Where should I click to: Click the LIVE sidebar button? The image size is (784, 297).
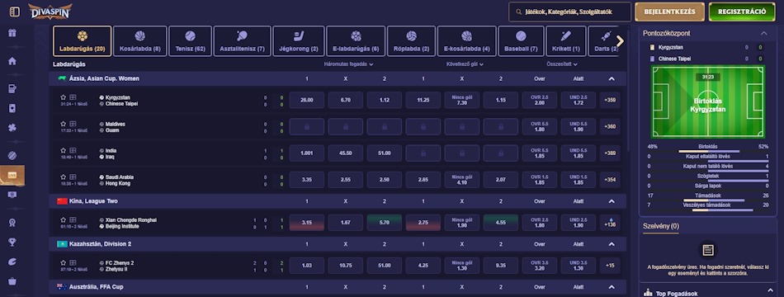[12, 176]
